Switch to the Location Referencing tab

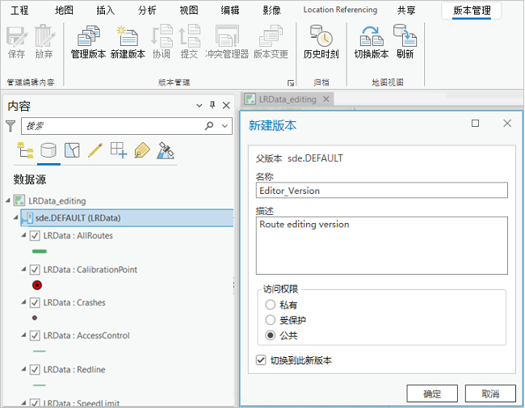click(340, 10)
